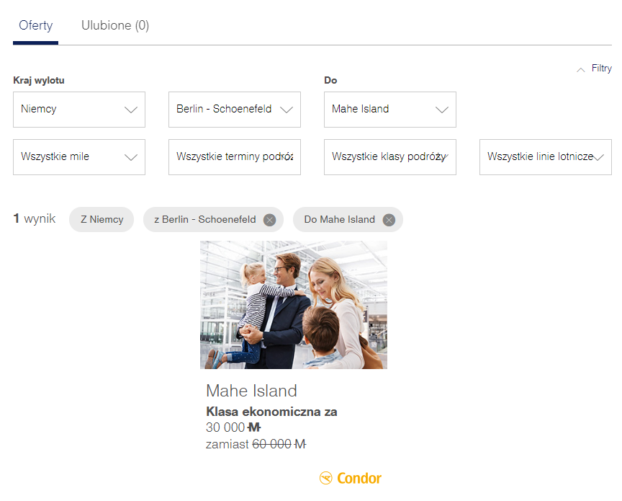Open the Berlin - Schoenefeld airport dropdown

[235, 110]
